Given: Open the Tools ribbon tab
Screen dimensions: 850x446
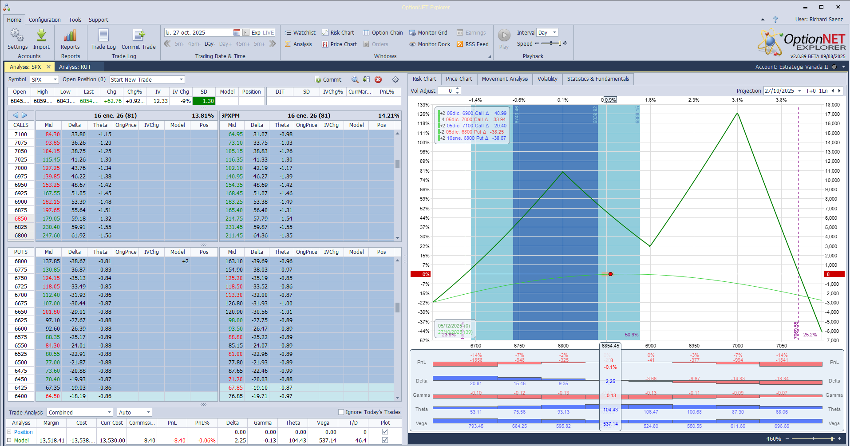Looking at the screenshot, I should point(75,20).
